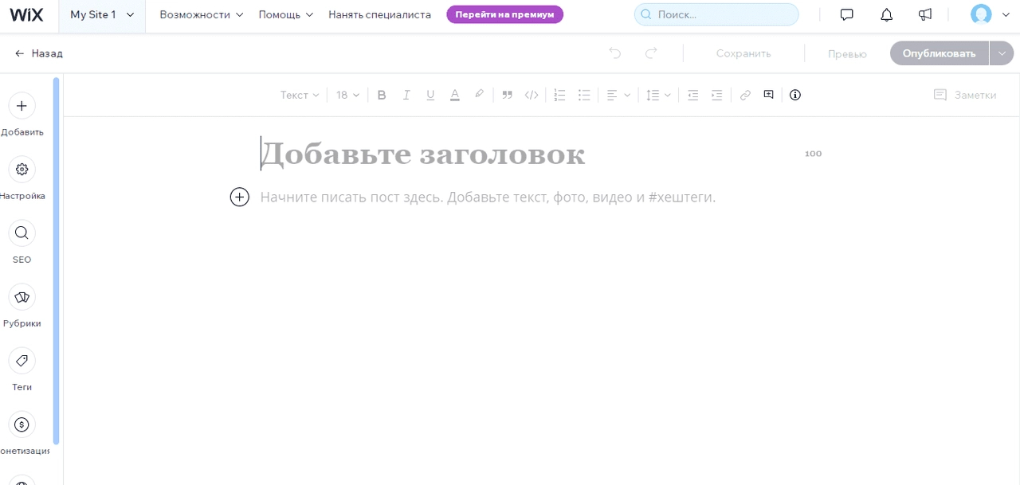This screenshot has width=1020, height=485.
Task: Open the Помощь menu
Action: tap(286, 14)
